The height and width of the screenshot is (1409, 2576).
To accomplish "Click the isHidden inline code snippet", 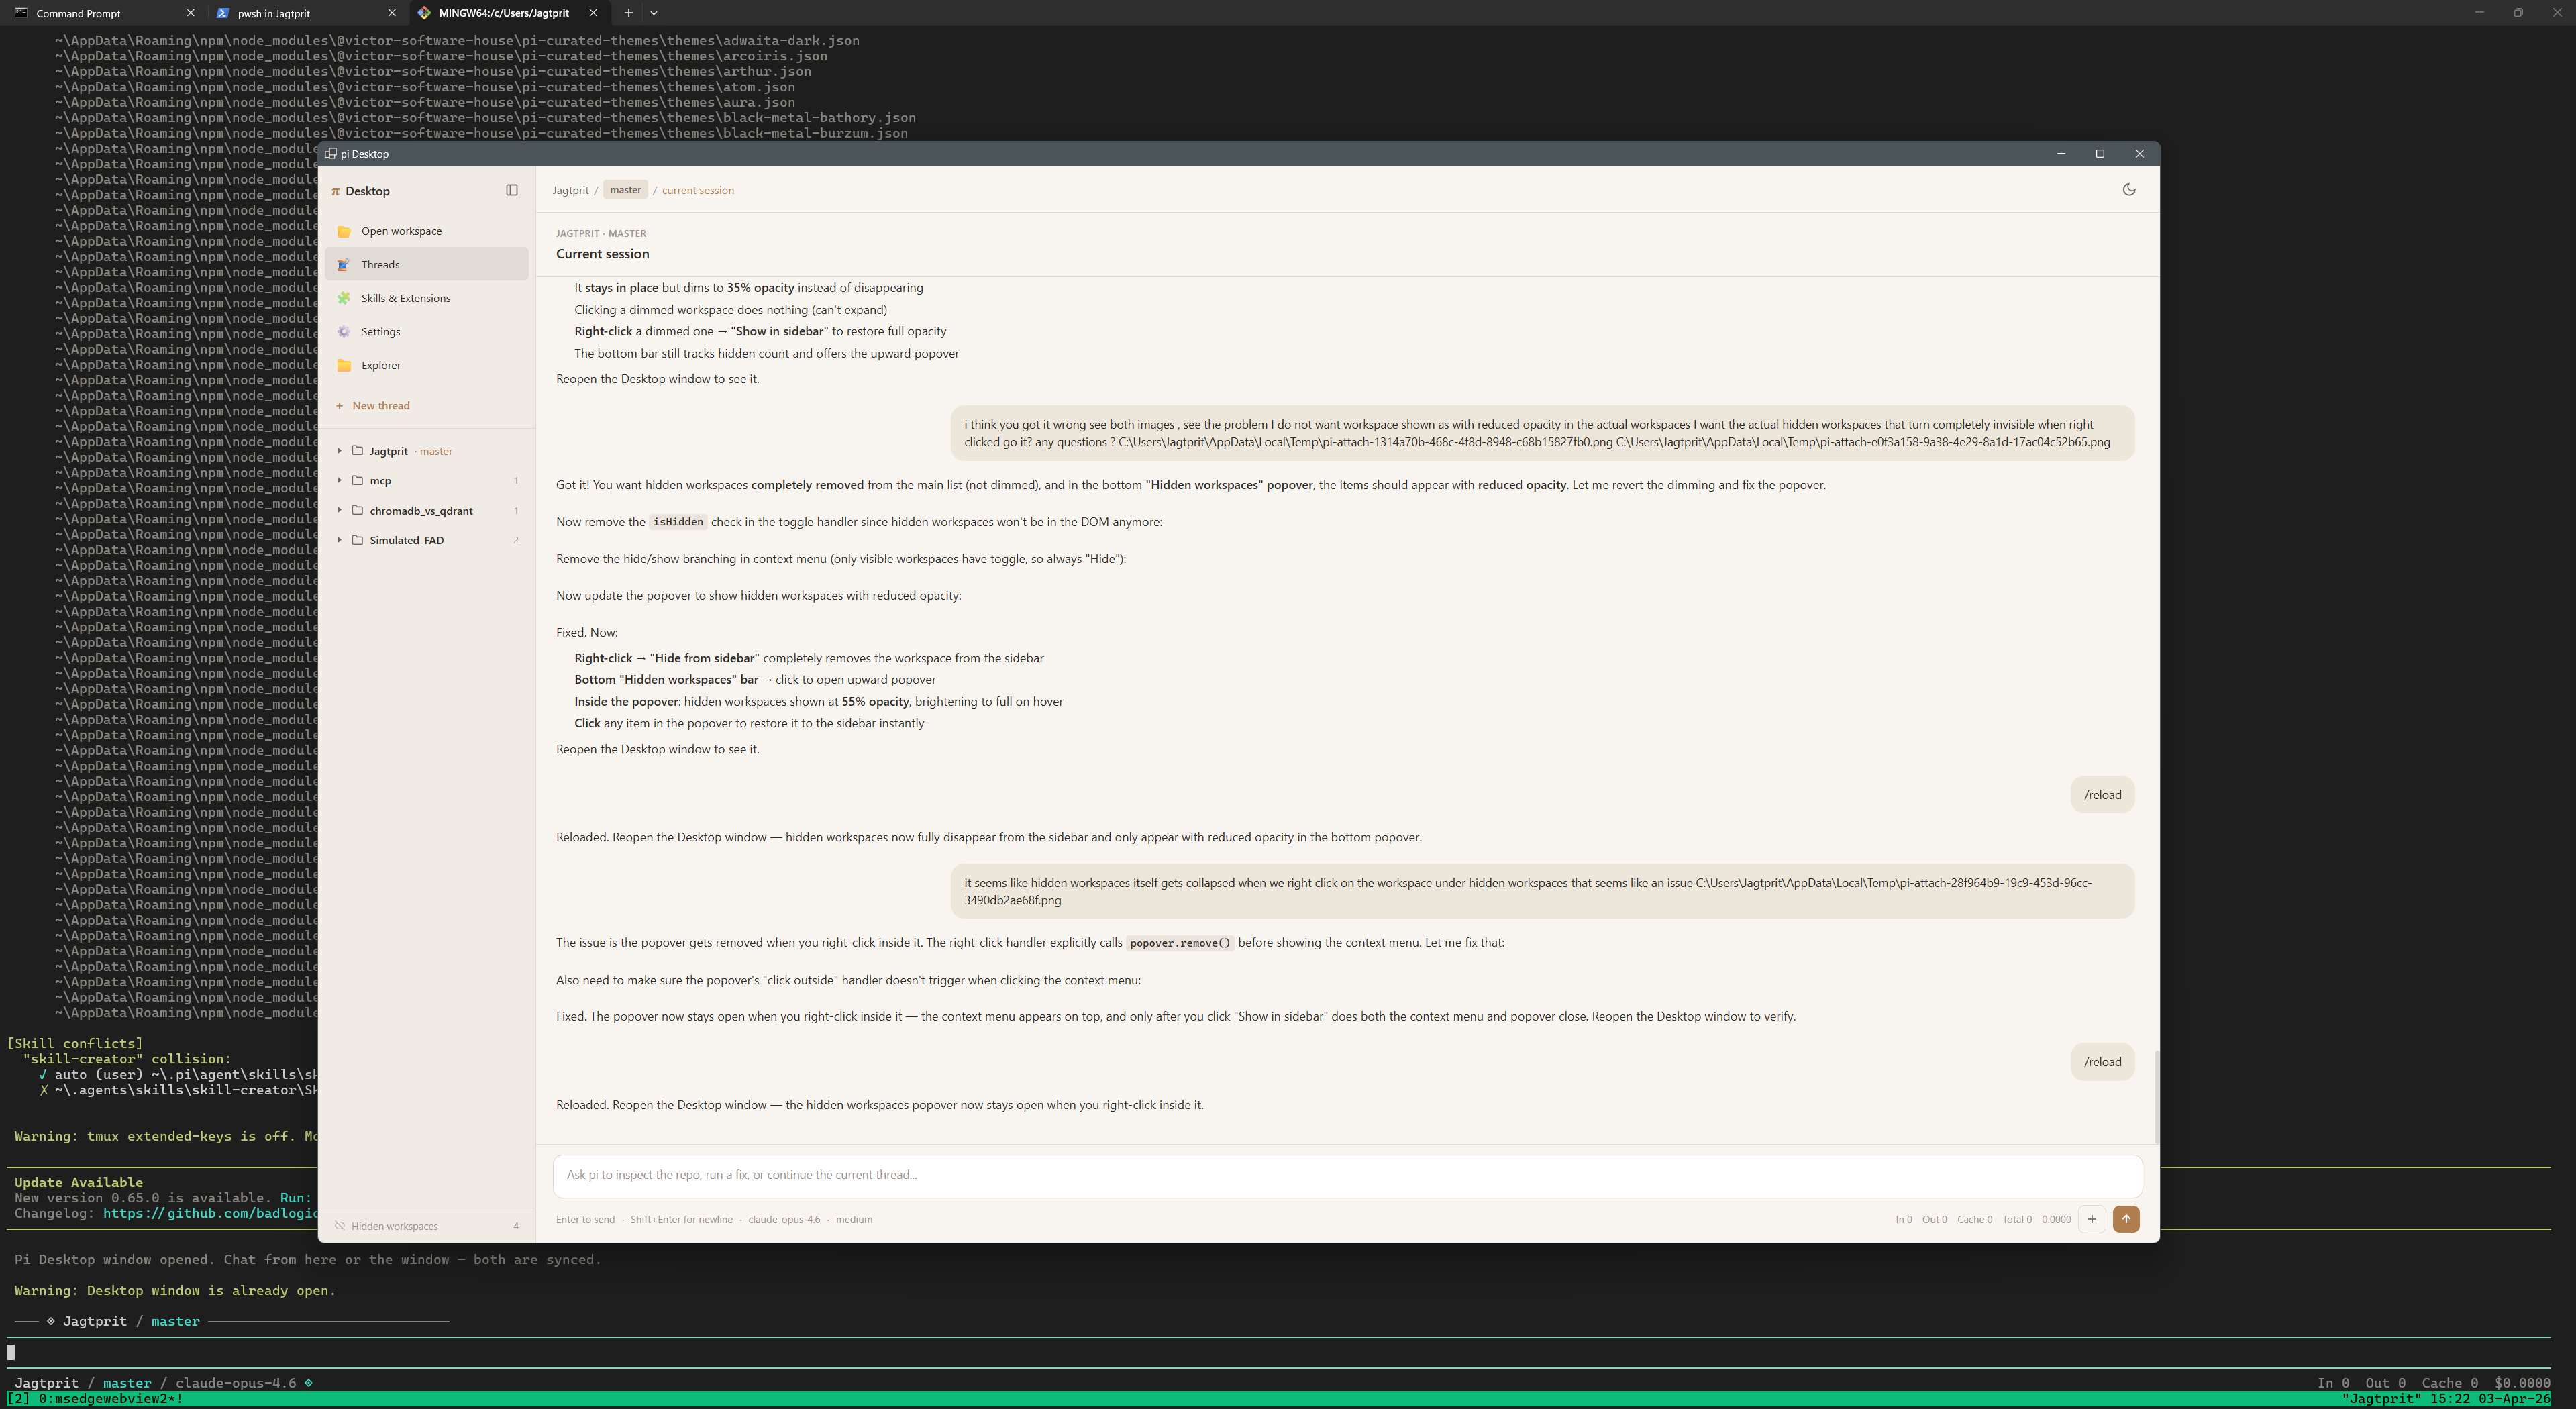I will [x=678, y=522].
